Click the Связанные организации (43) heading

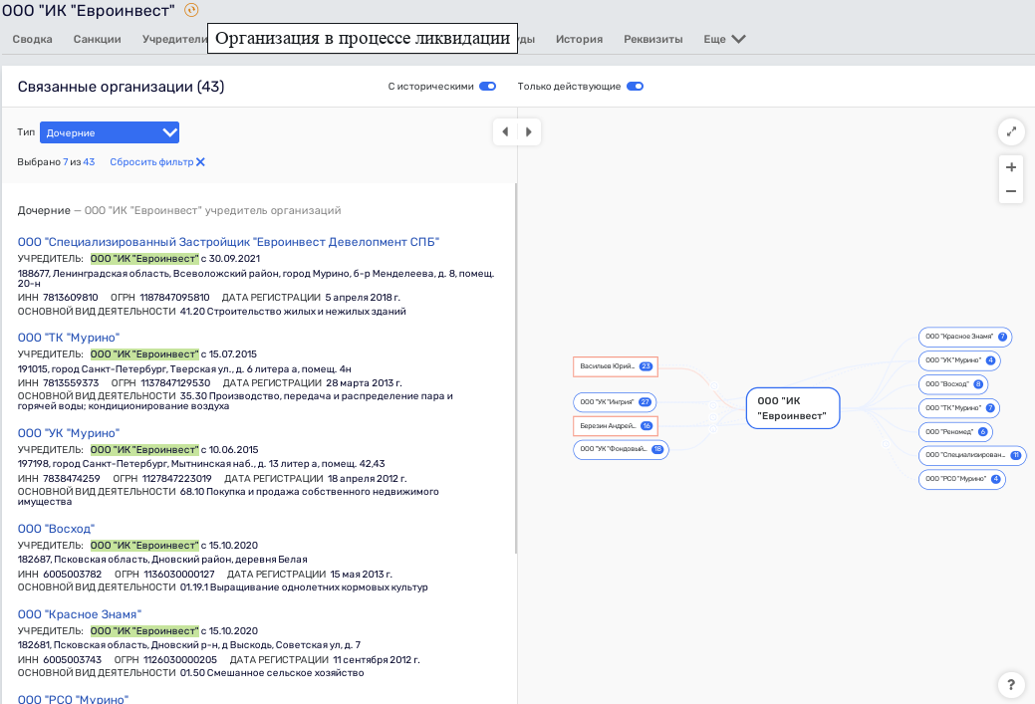coord(121,87)
